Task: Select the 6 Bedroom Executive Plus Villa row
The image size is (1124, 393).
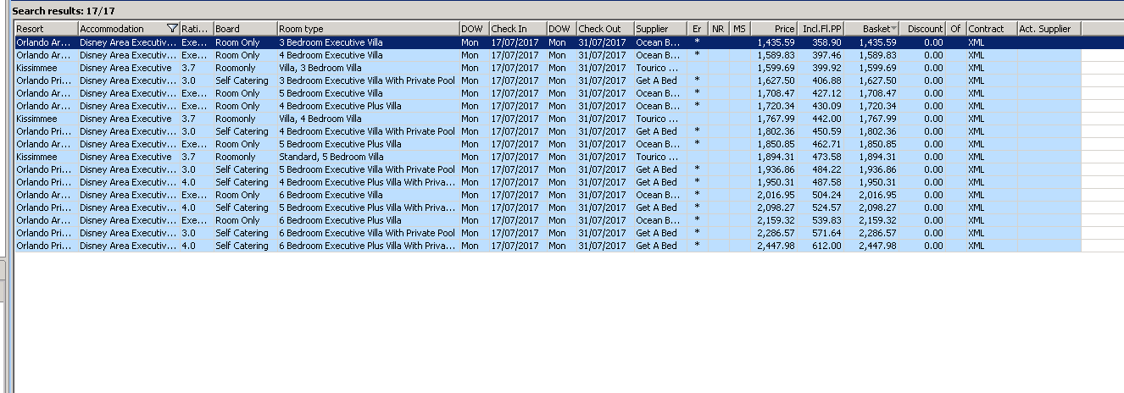Action: (x=548, y=220)
